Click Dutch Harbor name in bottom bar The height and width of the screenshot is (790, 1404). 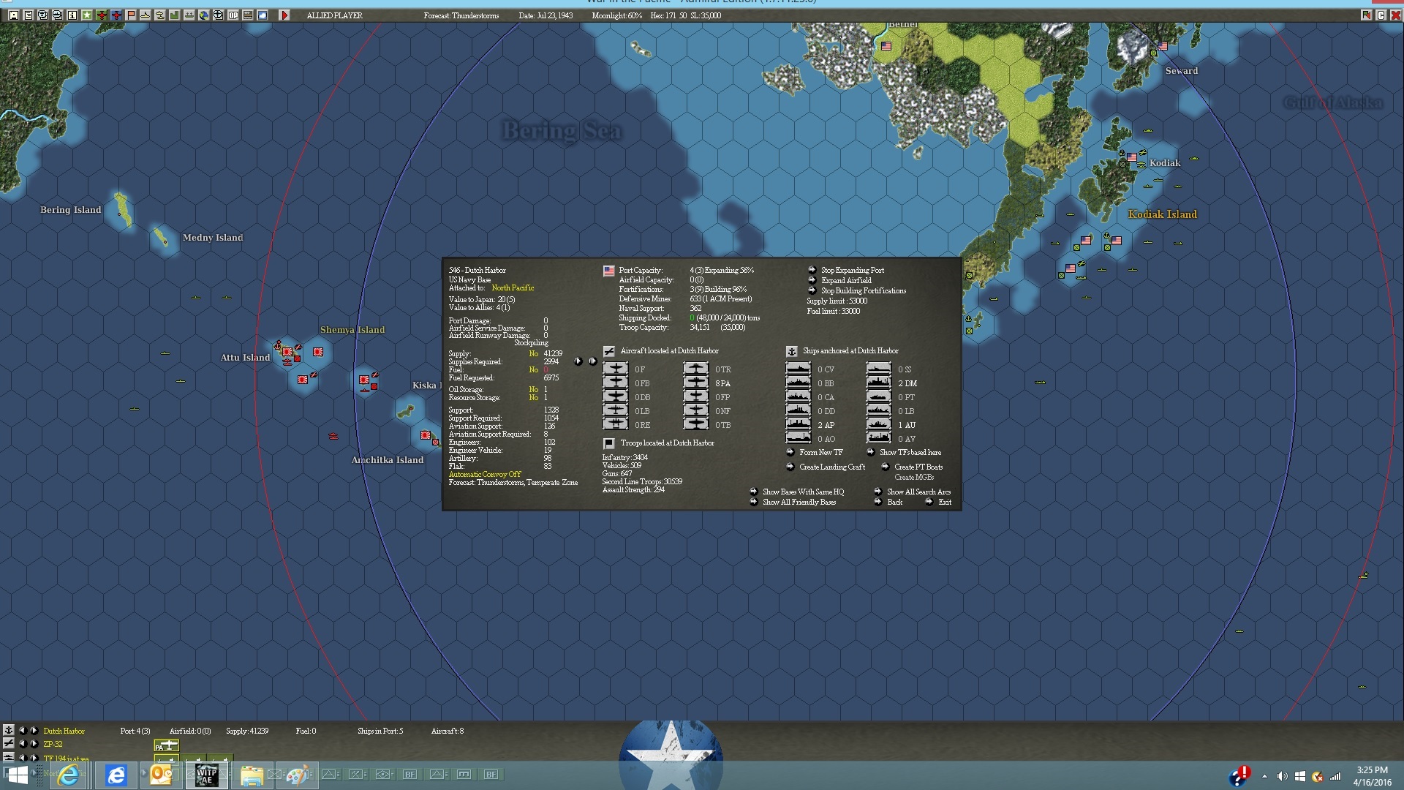point(64,731)
